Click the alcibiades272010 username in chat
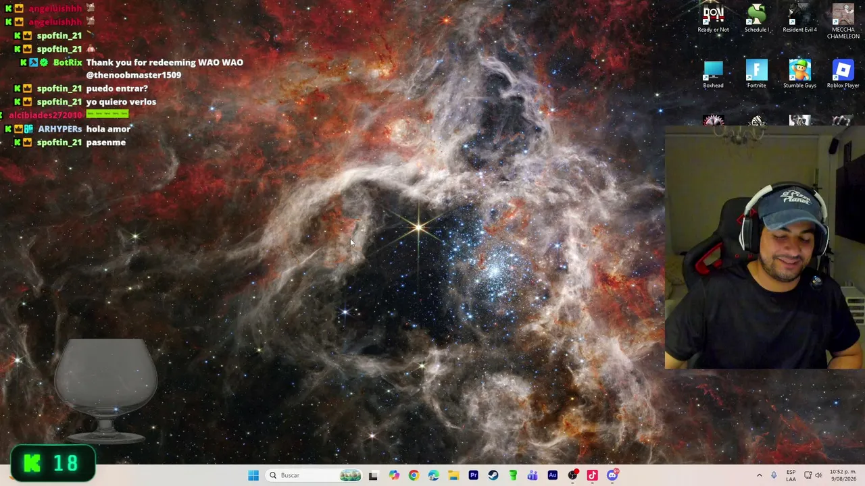This screenshot has height=486, width=865. coord(45,115)
